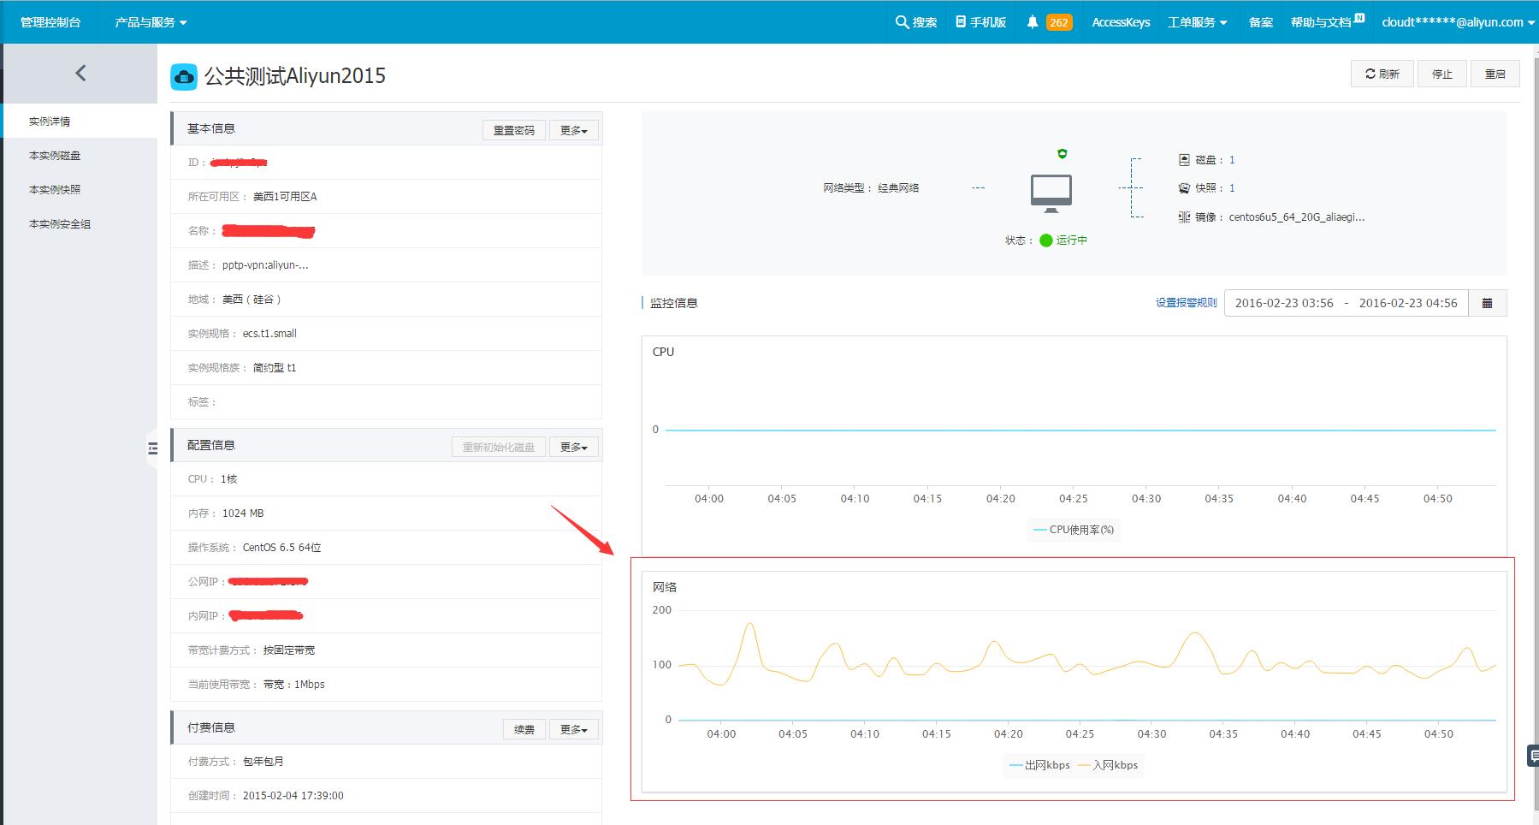Toggle 入网kbps legend series
The width and height of the screenshot is (1539, 825).
coord(1108,765)
